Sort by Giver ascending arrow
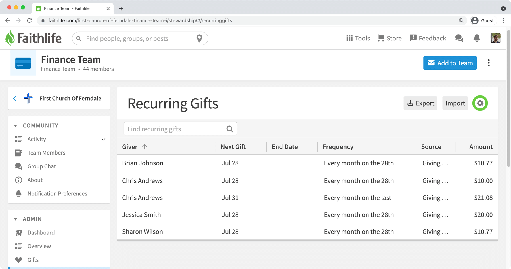Screen dimensions: 511x269 145,147
